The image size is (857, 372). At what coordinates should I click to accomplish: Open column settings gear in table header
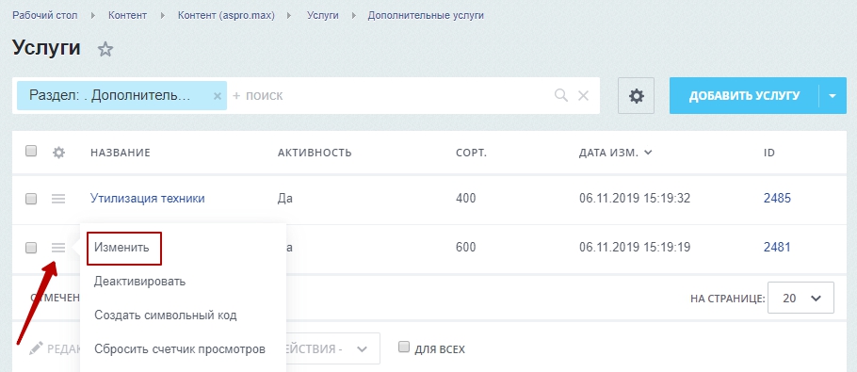(58, 153)
